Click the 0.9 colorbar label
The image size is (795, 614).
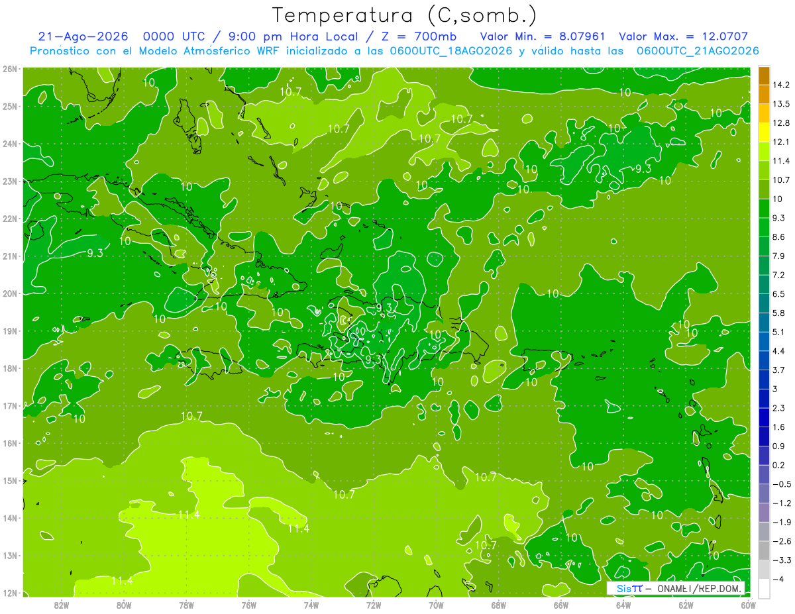(779, 446)
